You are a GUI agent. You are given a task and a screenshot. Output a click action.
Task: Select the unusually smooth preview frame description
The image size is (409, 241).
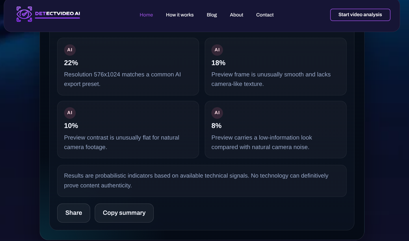[271, 79]
